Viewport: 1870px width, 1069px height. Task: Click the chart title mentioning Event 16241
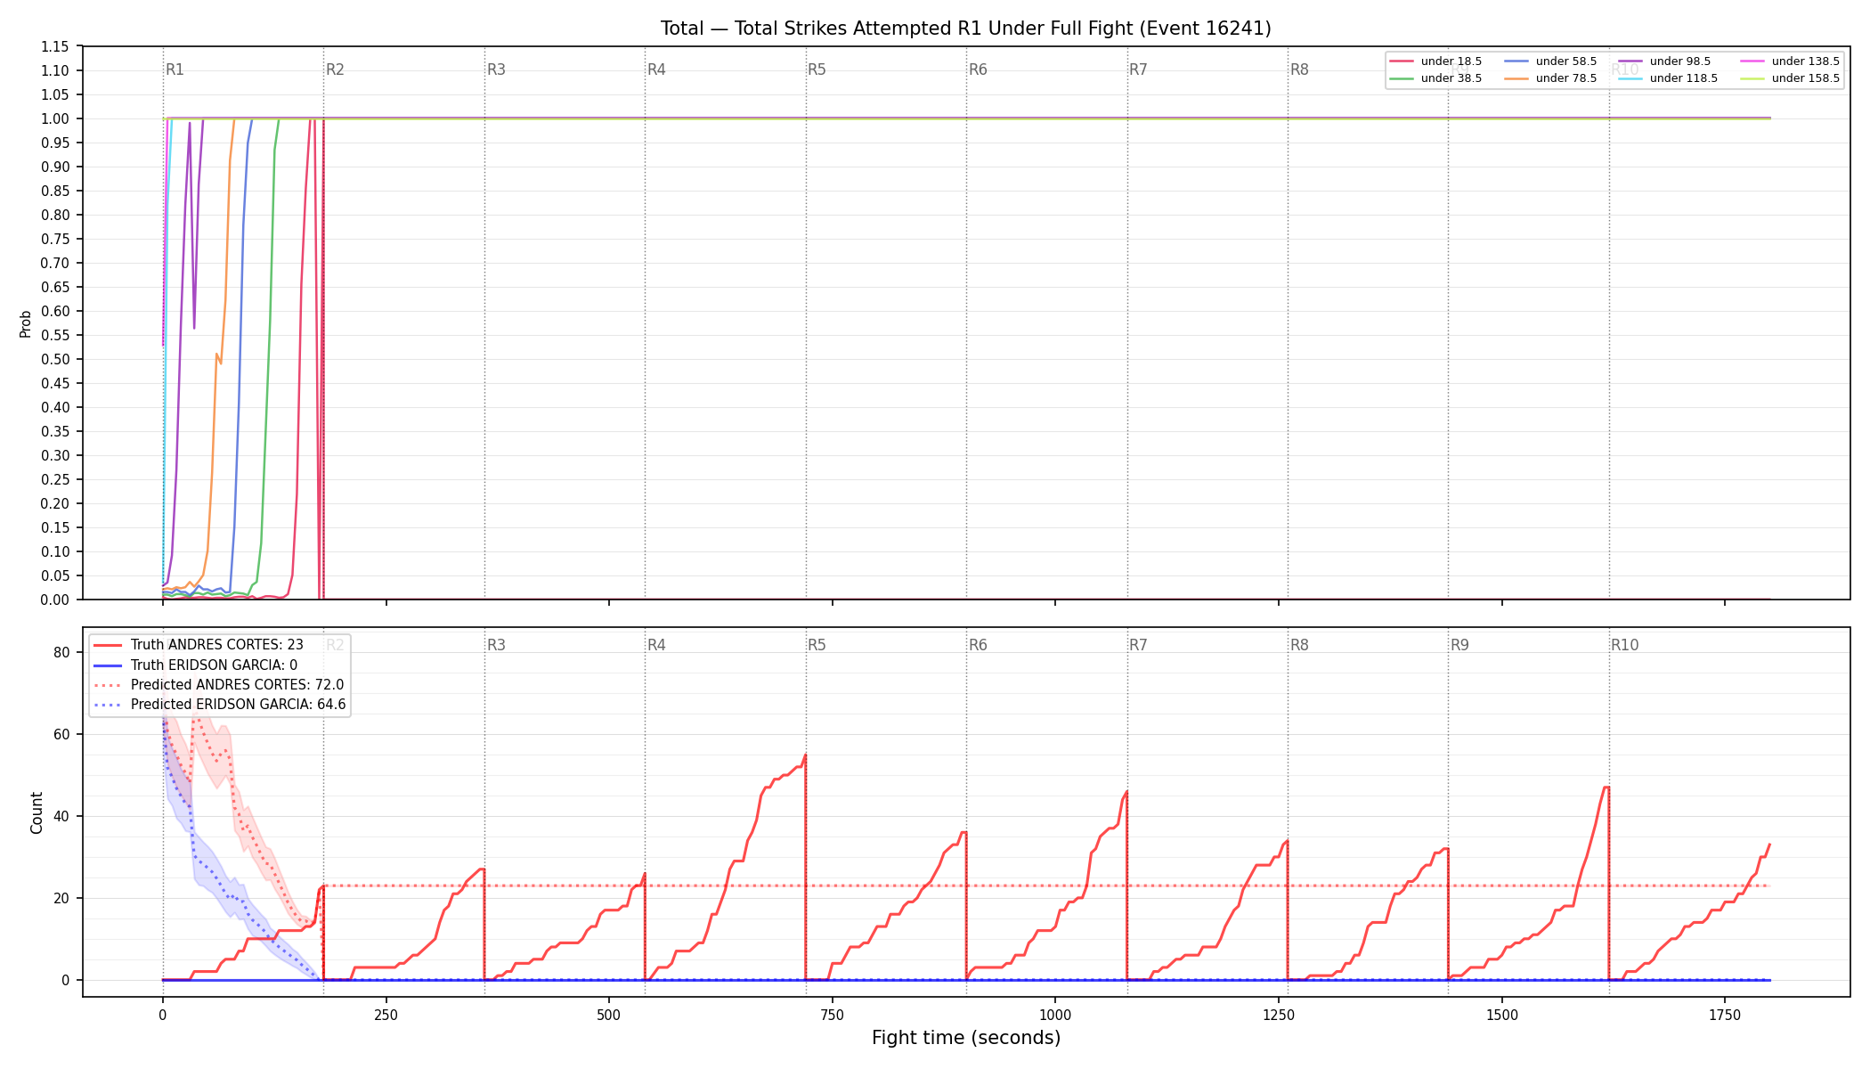click(x=966, y=29)
